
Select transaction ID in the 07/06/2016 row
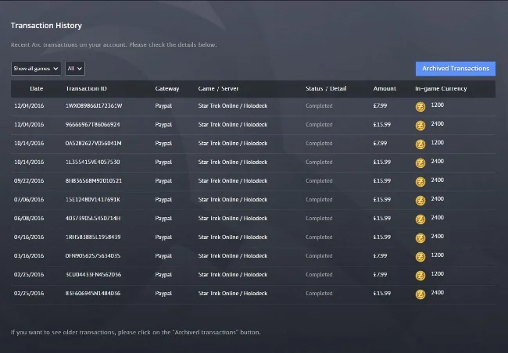point(93,200)
